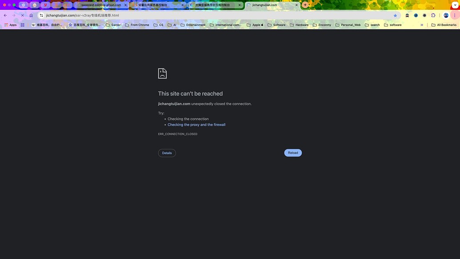Switch to the swasnext.console.aliyun.com tab
This screenshot has width=460, height=259.
(101, 5)
